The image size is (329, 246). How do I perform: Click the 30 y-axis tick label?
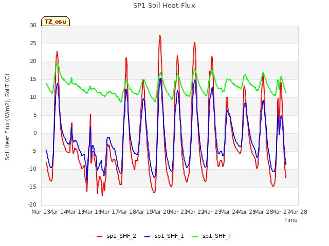[33, 26]
